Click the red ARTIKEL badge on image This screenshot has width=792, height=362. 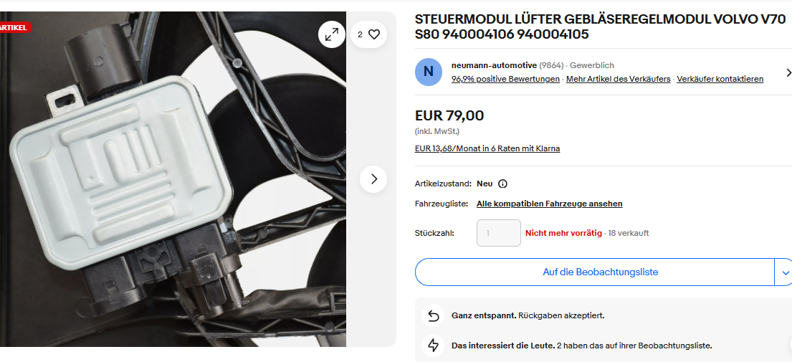(15, 27)
